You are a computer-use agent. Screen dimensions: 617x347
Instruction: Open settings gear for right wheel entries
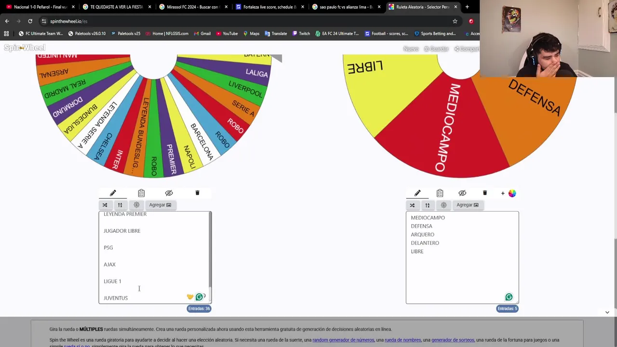coord(443,205)
